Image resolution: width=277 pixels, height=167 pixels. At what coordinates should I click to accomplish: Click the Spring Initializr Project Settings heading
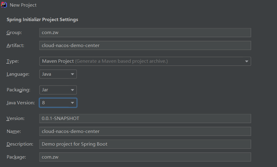[x=42, y=20]
